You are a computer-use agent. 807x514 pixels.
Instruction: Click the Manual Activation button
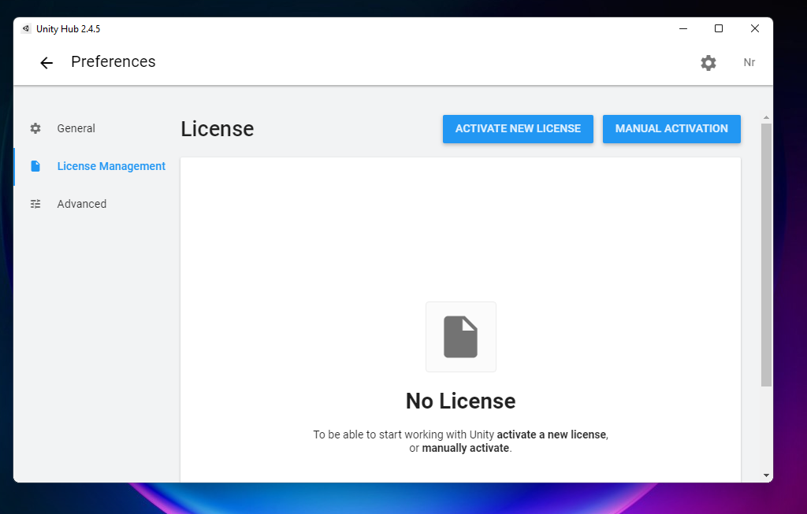pyautogui.click(x=671, y=129)
